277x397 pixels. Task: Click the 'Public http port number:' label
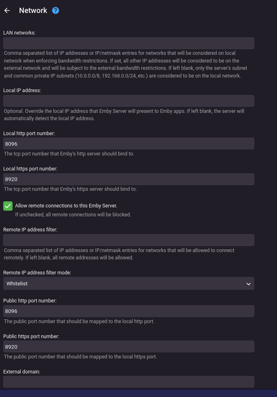(30, 301)
